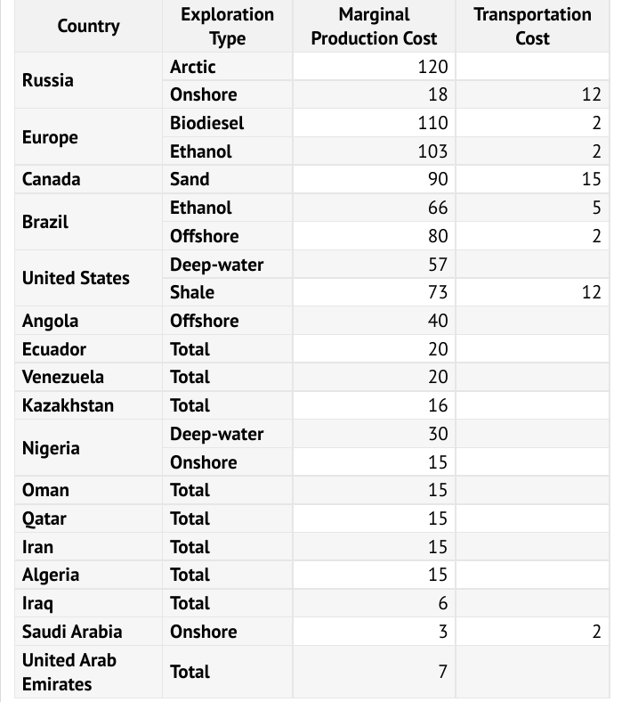Select the Sand exploration type cell

[190, 179]
